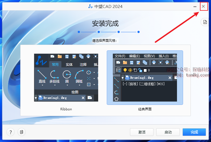The height and width of the screenshot is (142, 211).
Task: Click the "经典界面" label under the preview
Action: (145, 109)
